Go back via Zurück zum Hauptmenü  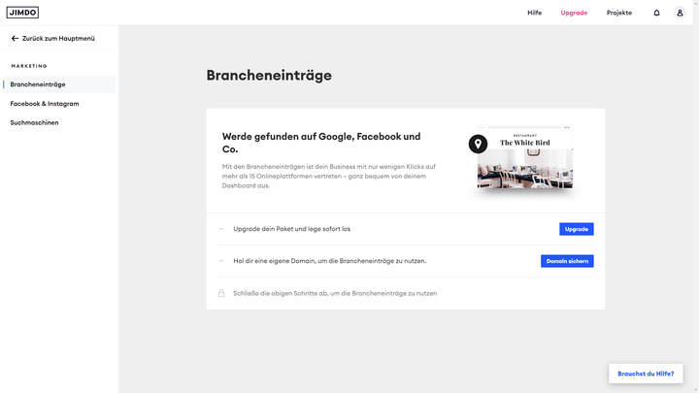[53, 38]
